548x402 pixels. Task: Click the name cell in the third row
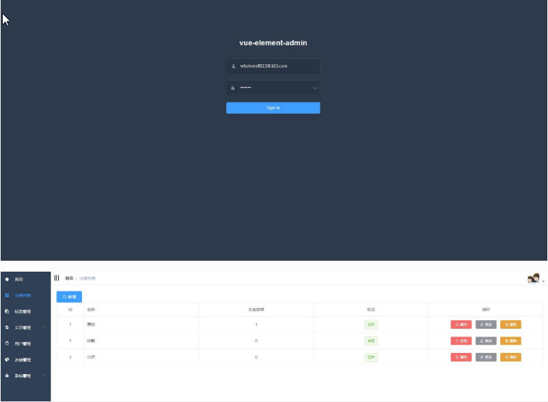[141, 357]
